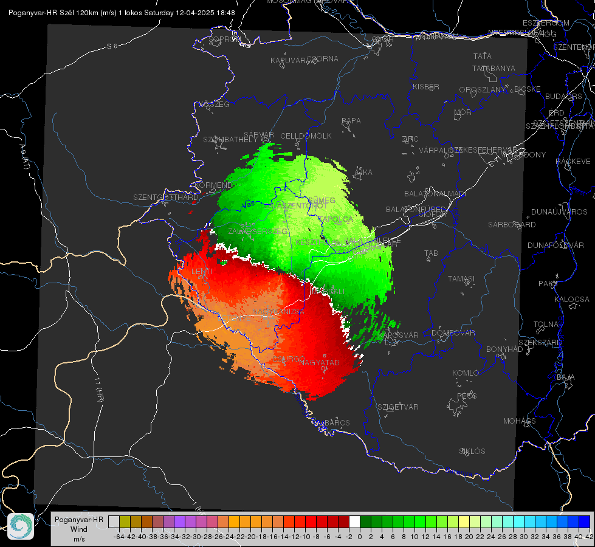Click the PAPA city label

click(x=351, y=121)
